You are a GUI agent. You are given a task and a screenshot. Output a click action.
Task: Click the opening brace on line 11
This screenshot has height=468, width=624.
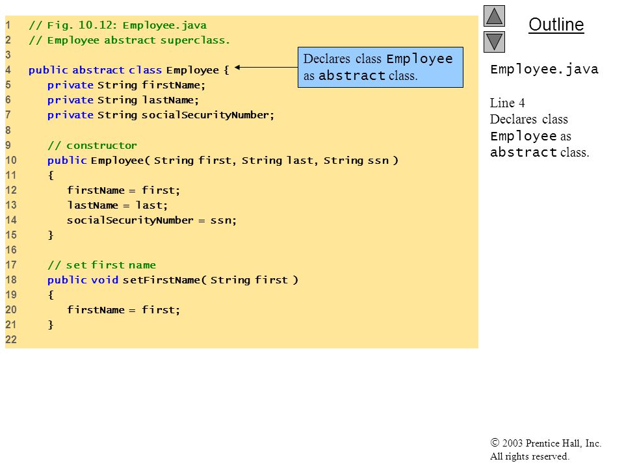click(51, 175)
